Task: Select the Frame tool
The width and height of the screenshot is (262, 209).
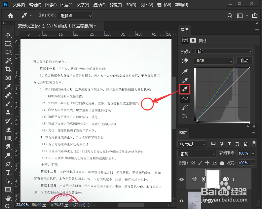Action: pos(8,78)
